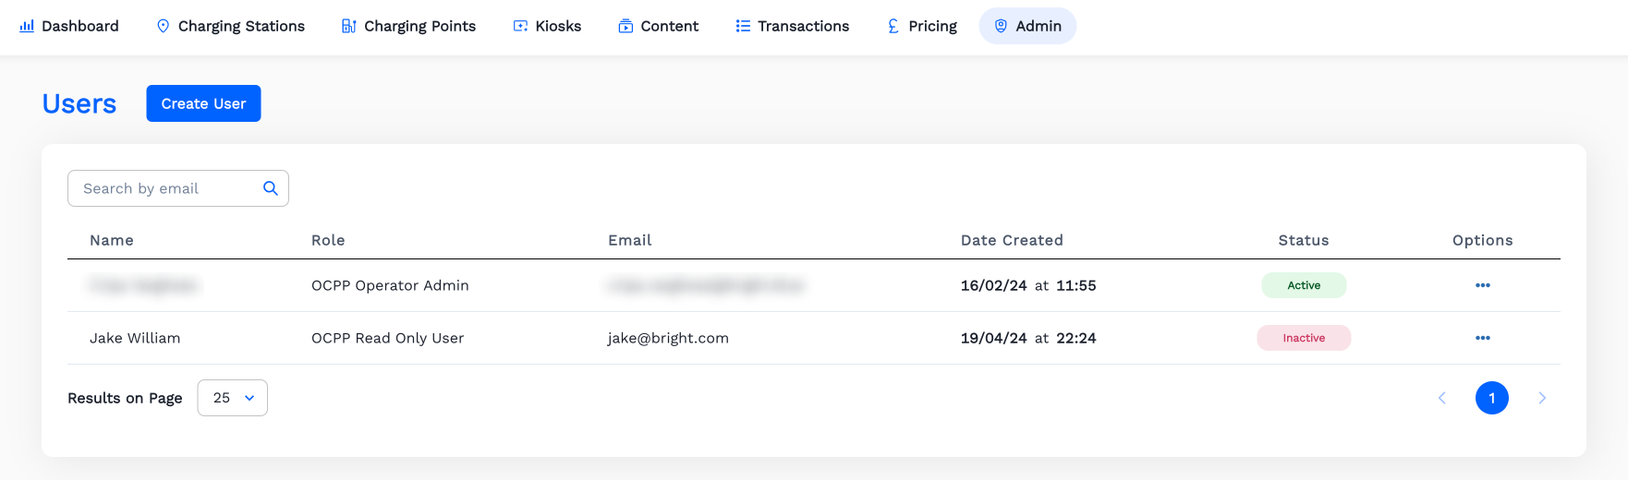Click the Transactions list icon
The image size is (1628, 480).
click(x=743, y=26)
